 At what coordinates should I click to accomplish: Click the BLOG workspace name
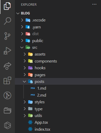25,13
